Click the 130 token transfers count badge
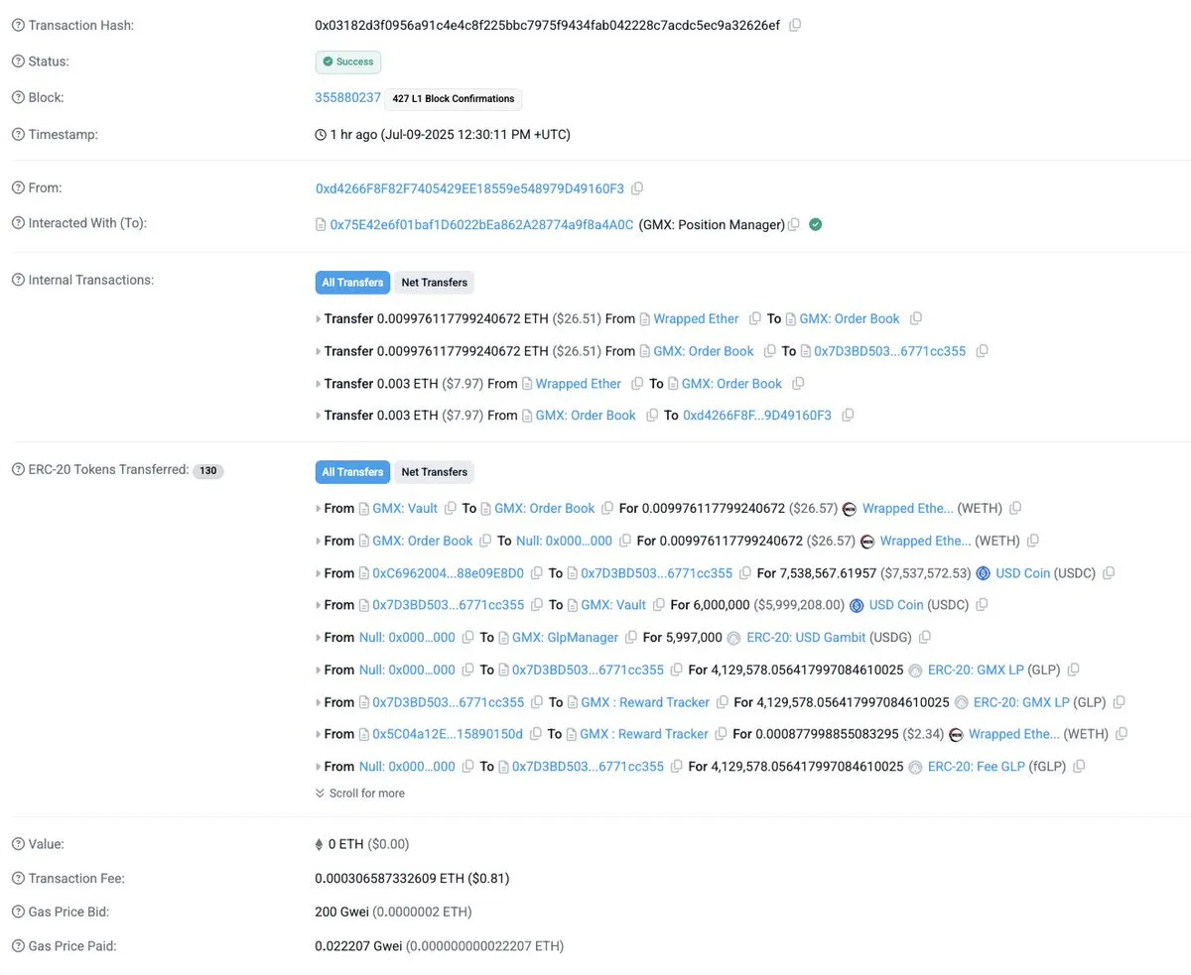 (207, 471)
